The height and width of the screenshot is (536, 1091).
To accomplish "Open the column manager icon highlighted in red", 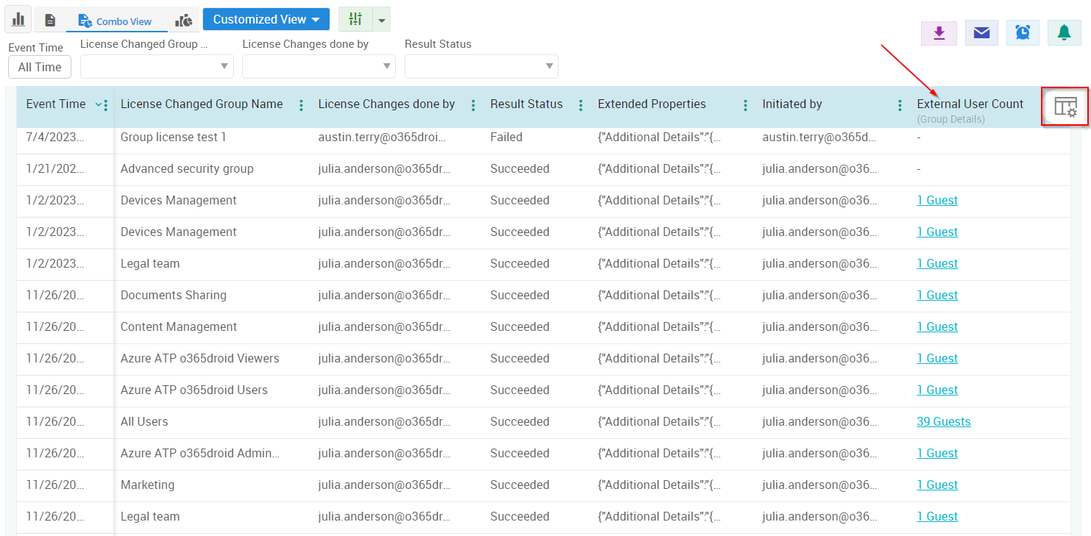I will coord(1065,107).
